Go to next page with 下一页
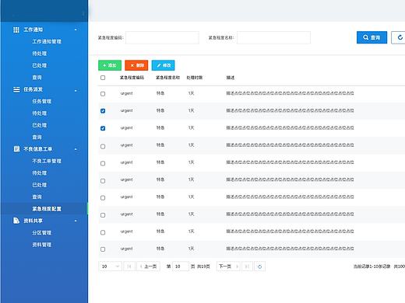 228,266
